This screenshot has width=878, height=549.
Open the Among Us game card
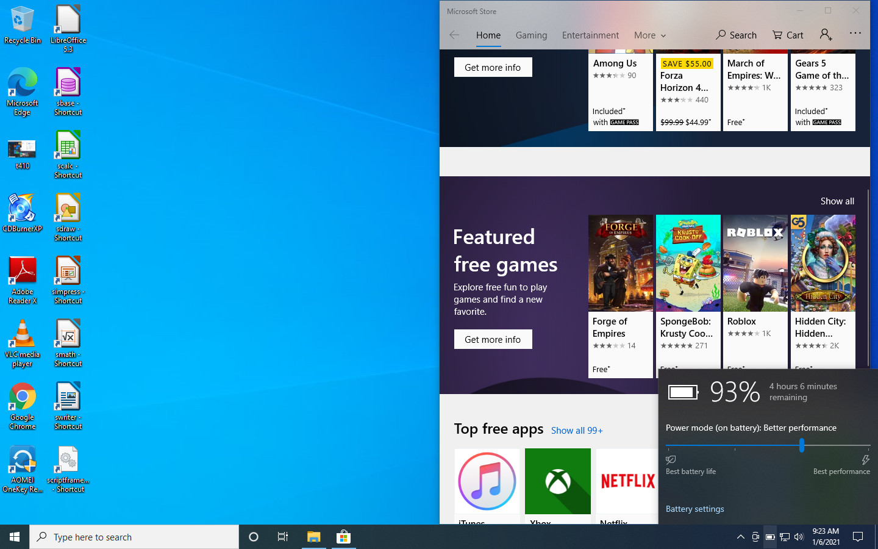pos(620,91)
